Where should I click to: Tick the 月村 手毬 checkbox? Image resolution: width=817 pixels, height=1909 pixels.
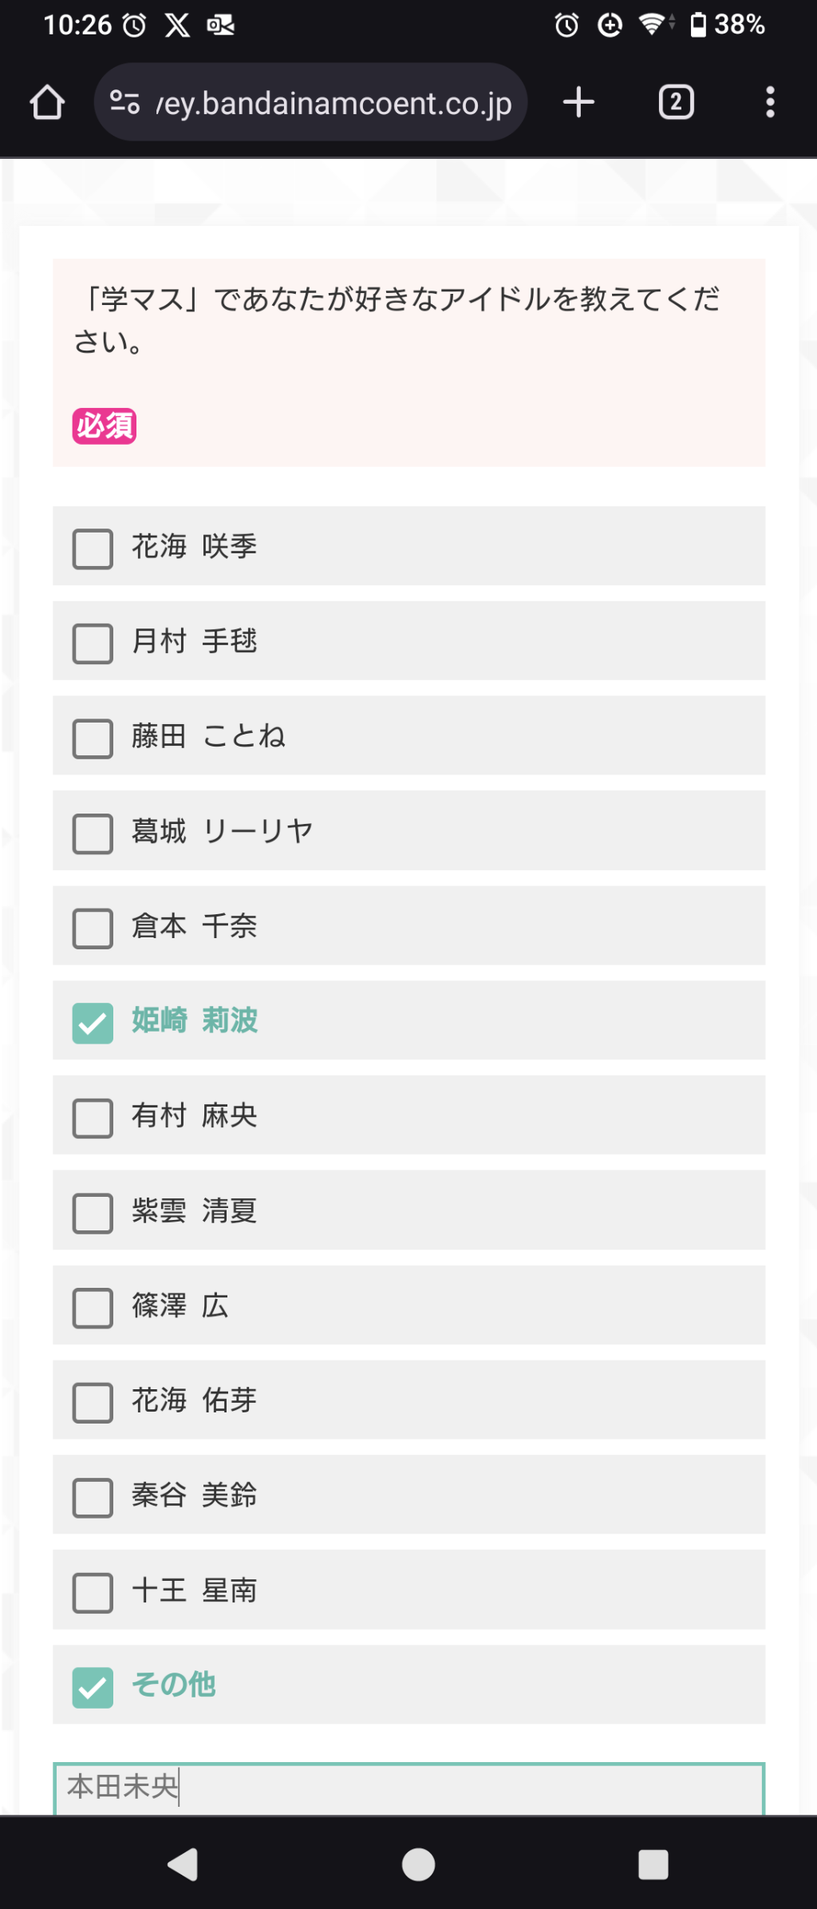(x=93, y=644)
